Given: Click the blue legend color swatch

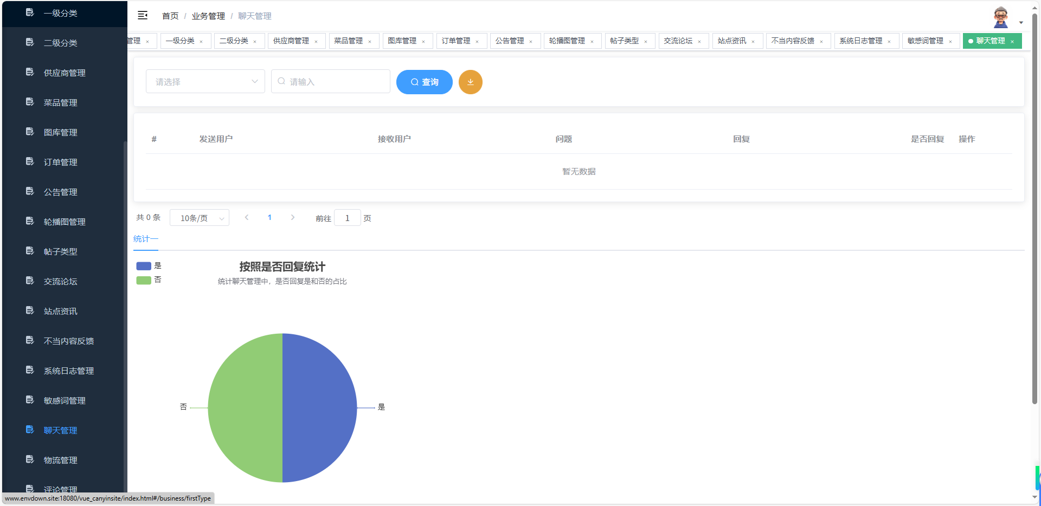Looking at the screenshot, I should coord(143,265).
